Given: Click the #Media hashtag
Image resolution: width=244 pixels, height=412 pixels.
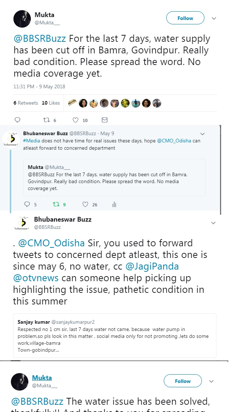Looking at the screenshot, I should tap(32, 141).
